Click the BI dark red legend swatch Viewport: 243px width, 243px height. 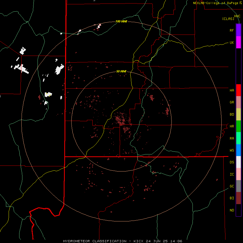tap(238, 198)
